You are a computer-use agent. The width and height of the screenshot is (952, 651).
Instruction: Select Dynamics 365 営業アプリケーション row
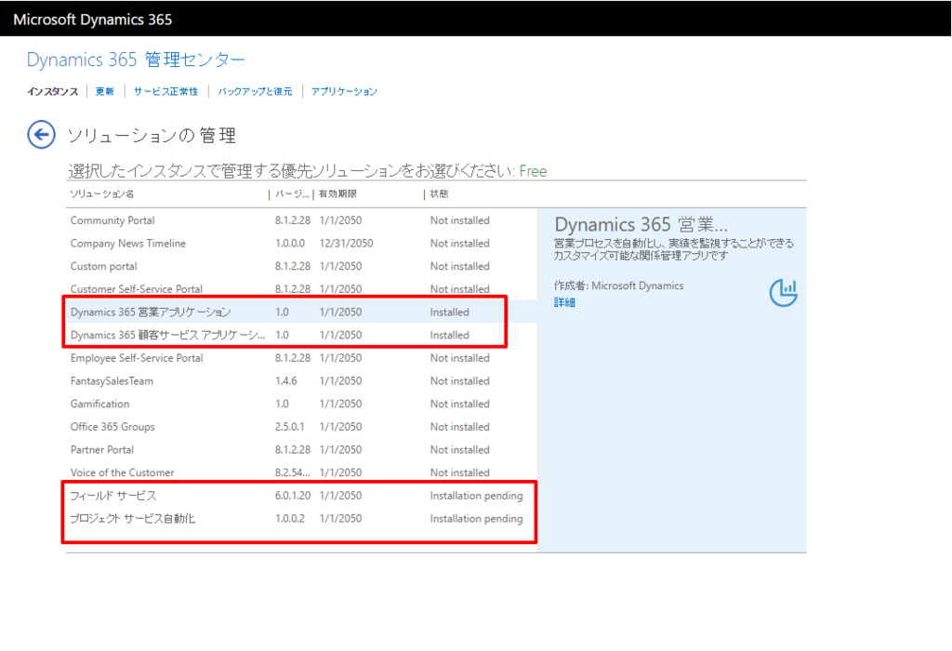(301, 312)
